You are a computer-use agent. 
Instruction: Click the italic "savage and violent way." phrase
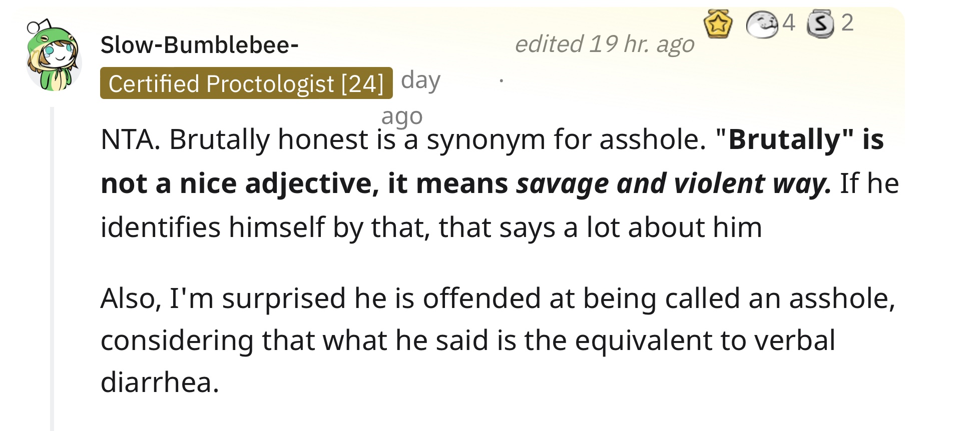(674, 183)
